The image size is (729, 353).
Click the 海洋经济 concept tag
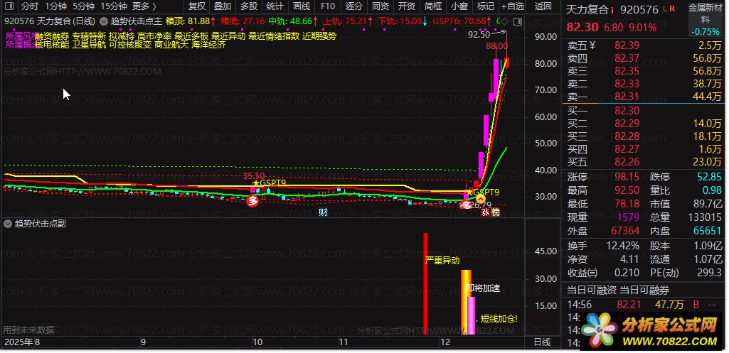pos(208,45)
